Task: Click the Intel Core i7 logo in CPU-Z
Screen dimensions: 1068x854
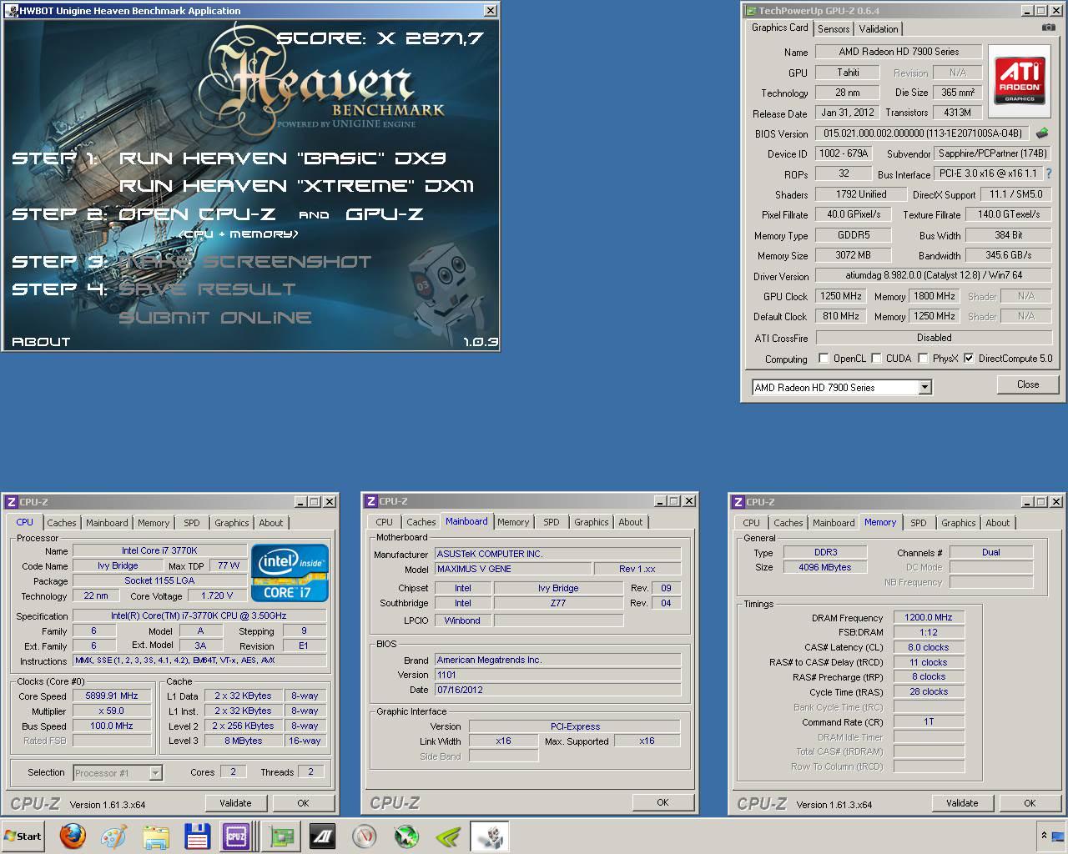Action: pos(290,573)
